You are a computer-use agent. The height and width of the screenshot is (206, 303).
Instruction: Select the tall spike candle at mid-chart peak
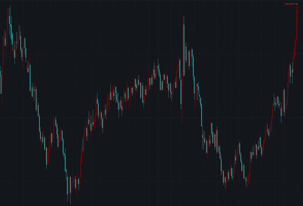coord(183,46)
